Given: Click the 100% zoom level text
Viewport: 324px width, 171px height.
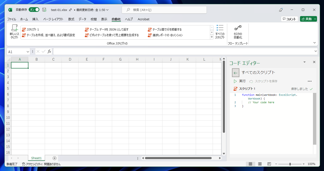Looking at the screenshot, I should pyautogui.click(x=311, y=164).
